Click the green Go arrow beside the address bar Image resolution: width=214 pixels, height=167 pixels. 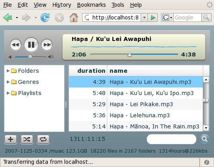pyautogui.click(x=153, y=17)
